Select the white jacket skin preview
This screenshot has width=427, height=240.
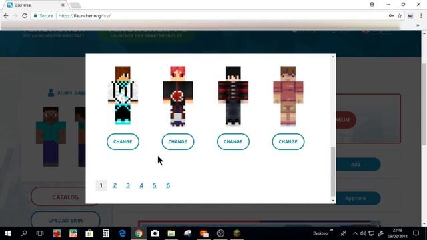[x=123, y=95]
